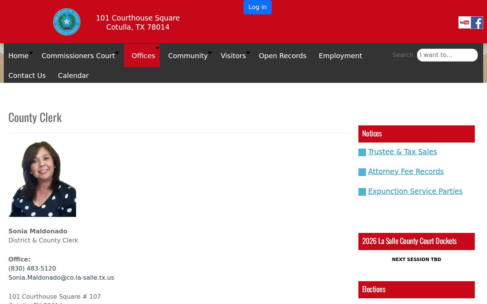Screen dimensions: 487x304
Task: Click the Log in button
Action: click(x=258, y=7)
